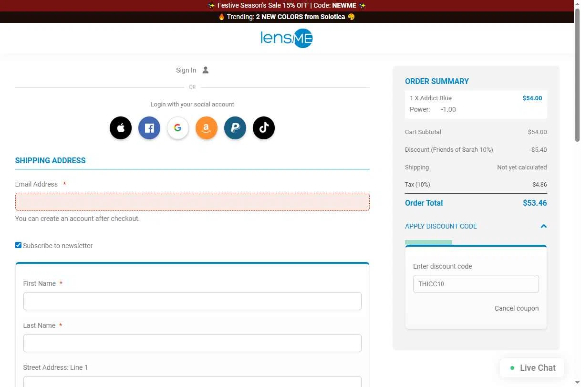This screenshot has height=387, width=581.
Task: Click the Cart Subtotal label
Action: click(x=423, y=132)
